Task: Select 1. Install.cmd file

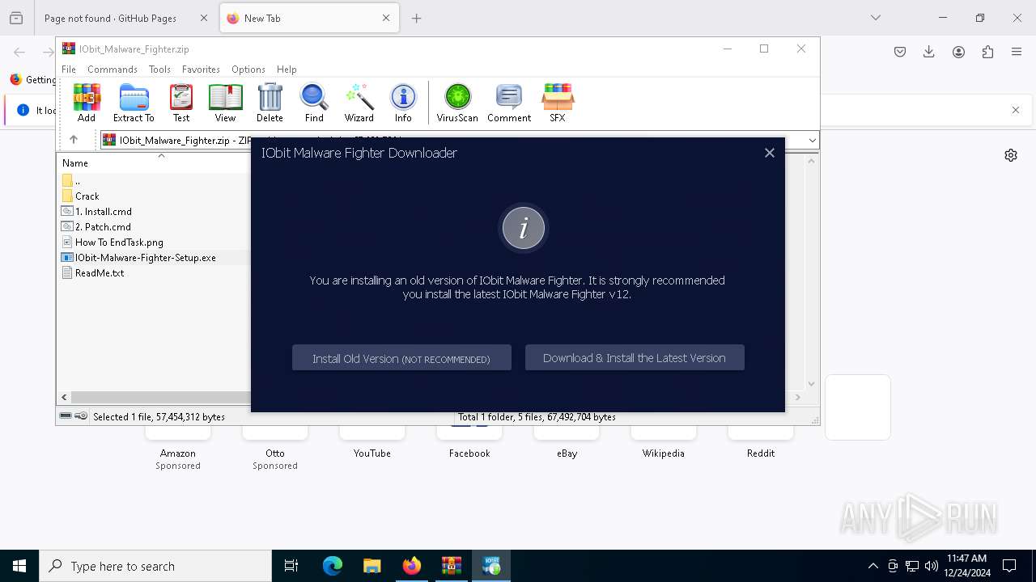Action: tap(104, 211)
